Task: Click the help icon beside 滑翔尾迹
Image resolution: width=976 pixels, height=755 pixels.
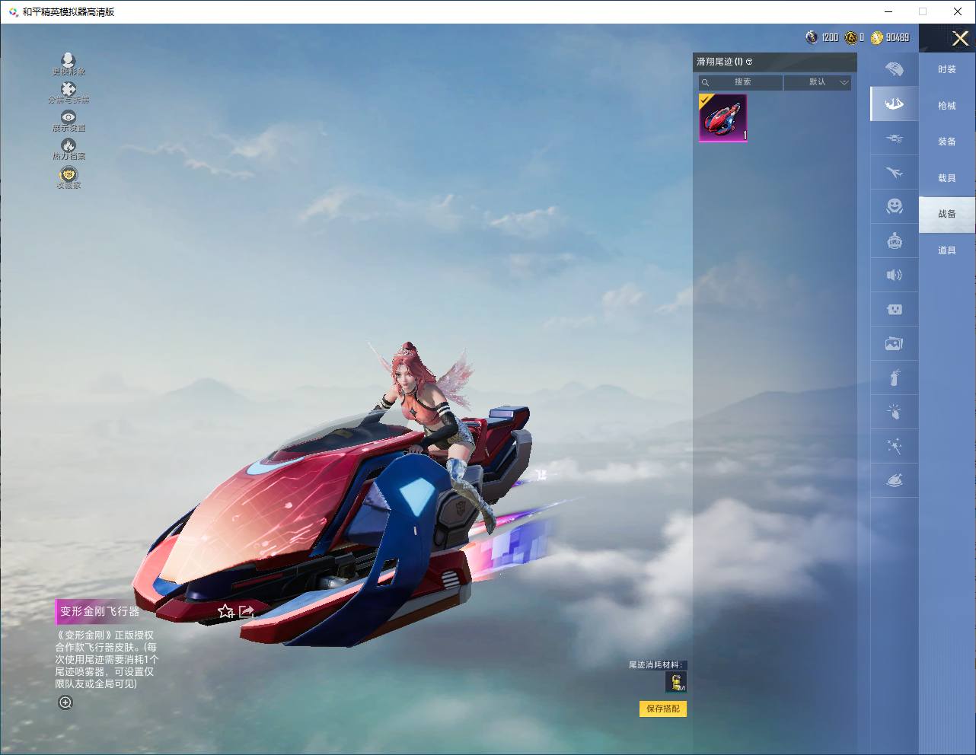Action: pyautogui.click(x=749, y=62)
